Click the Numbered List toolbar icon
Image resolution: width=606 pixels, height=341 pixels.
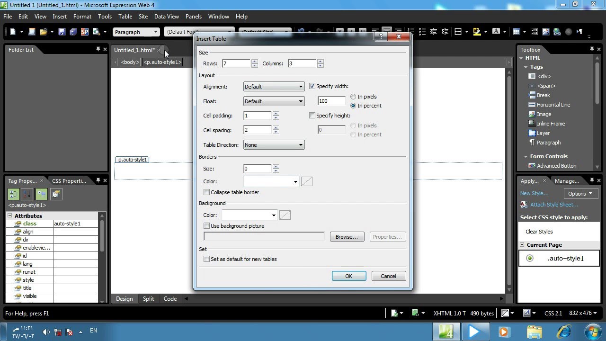click(410, 32)
